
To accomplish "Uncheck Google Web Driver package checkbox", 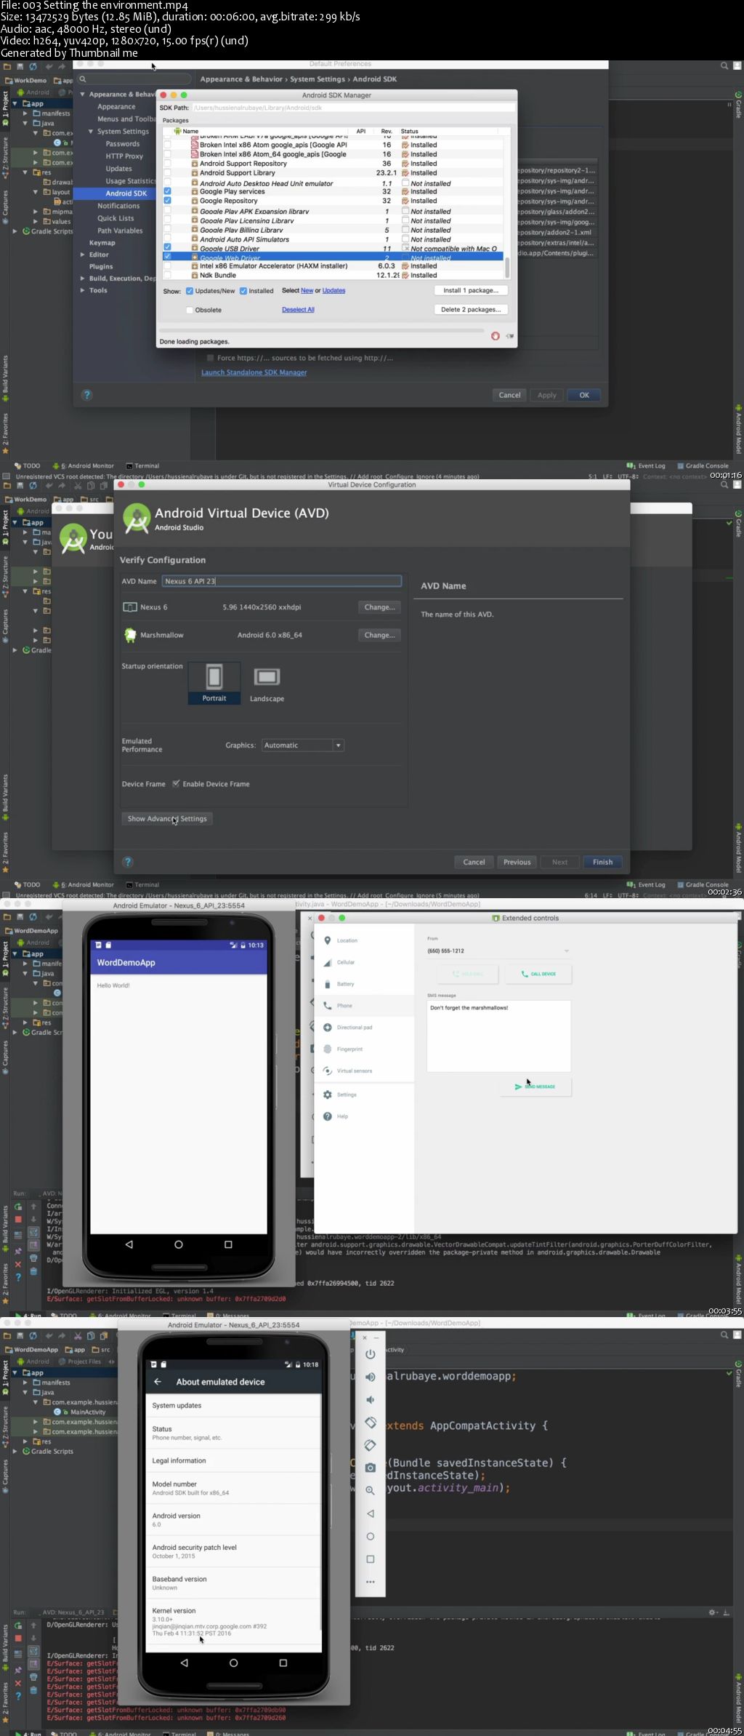I will point(167,257).
